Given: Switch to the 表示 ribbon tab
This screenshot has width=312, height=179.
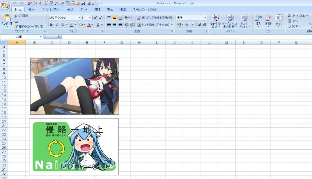Looking at the screenshot, I should (110, 9).
